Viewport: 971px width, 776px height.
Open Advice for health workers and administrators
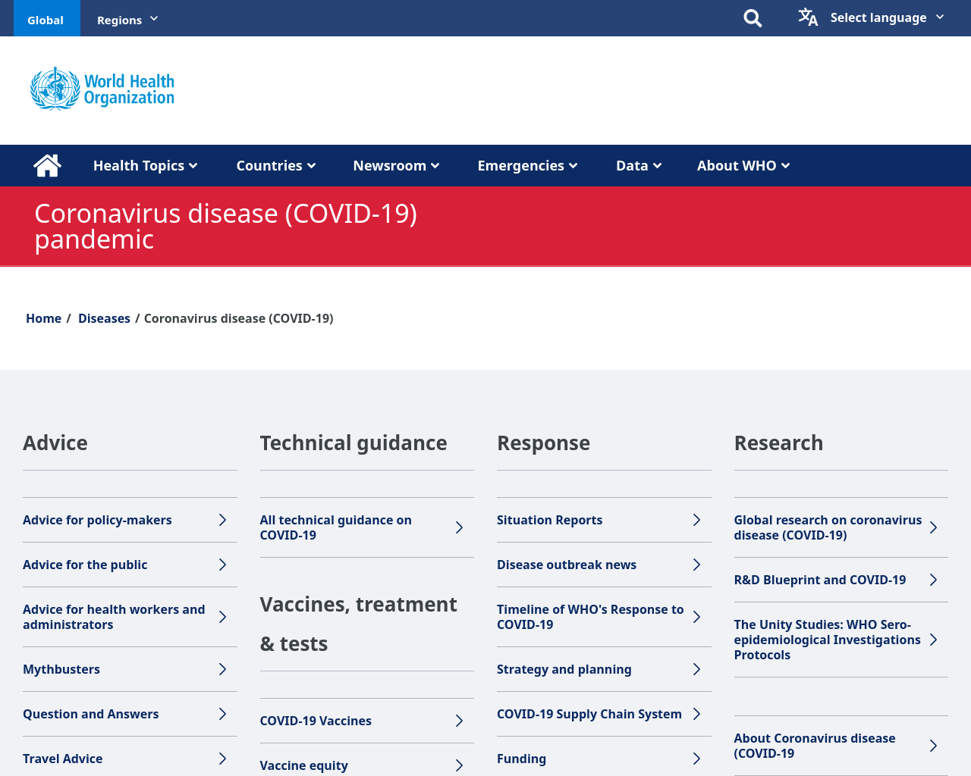pos(114,617)
